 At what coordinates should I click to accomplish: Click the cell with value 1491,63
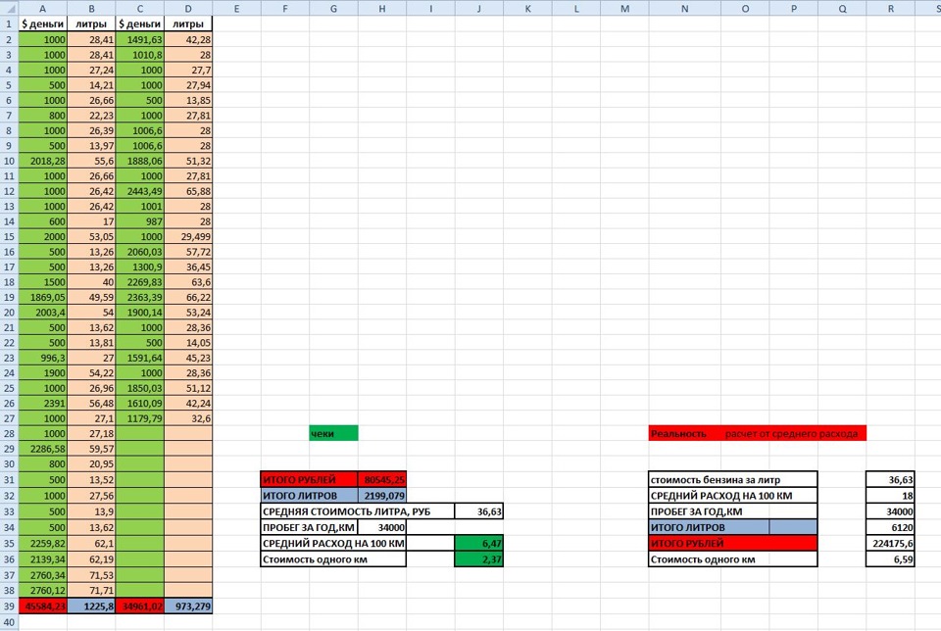tap(140, 39)
